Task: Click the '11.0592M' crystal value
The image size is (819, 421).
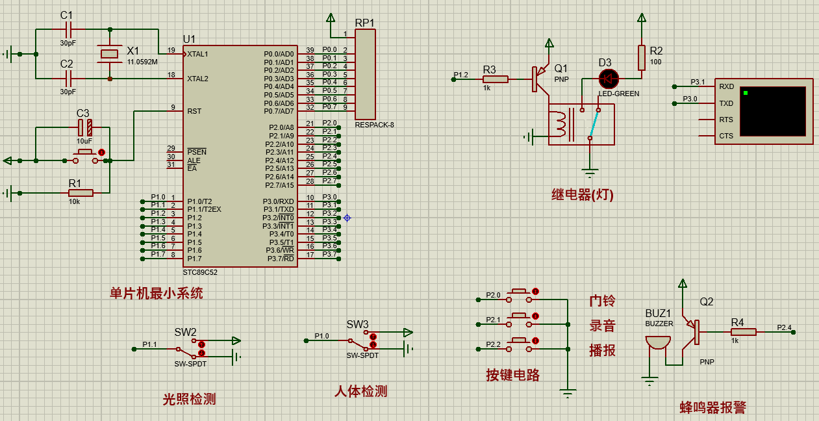Action: tap(142, 62)
